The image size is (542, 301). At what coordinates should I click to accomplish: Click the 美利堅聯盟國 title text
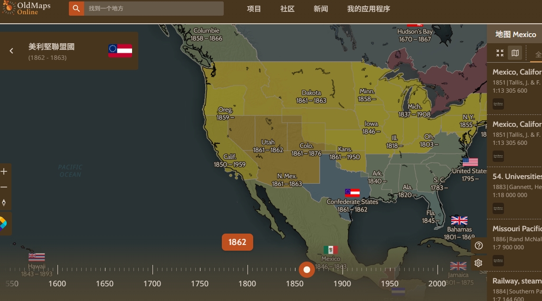coord(51,47)
